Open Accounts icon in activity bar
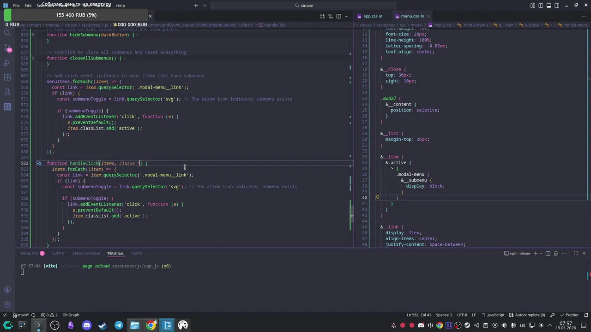The height and width of the screenshot is (332, 591). pos(7,290)
